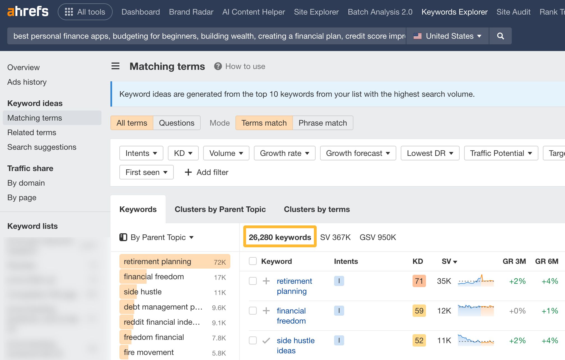Open the How to use help icon
Image resolution: width=565 pixels, height=360 pixels.
click(218, 66)
